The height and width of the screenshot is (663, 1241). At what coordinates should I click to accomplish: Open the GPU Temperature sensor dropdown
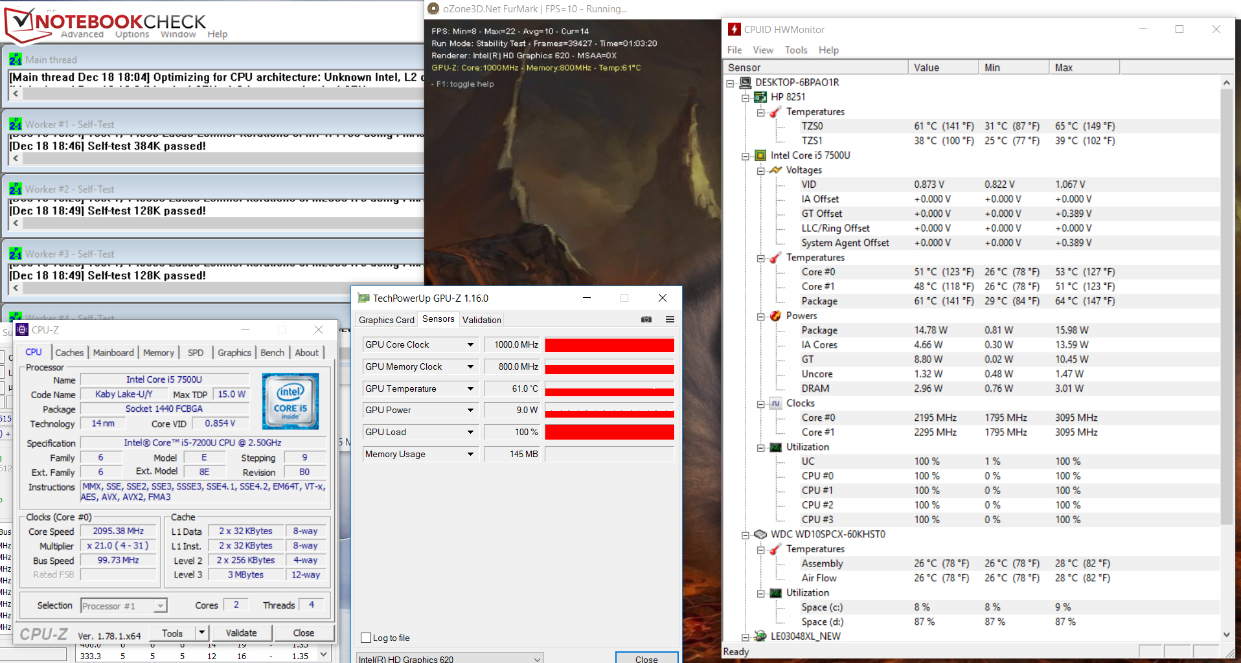470,389
